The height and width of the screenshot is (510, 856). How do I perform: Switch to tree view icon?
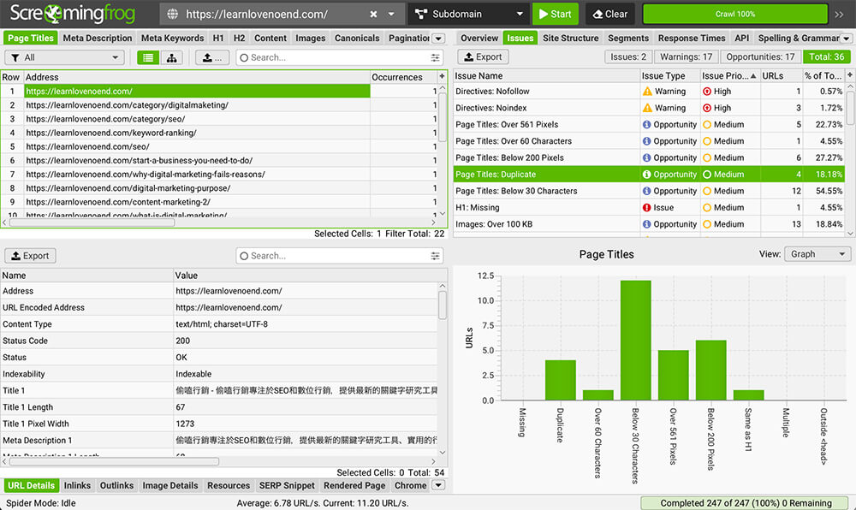click(x=171, y=58)
